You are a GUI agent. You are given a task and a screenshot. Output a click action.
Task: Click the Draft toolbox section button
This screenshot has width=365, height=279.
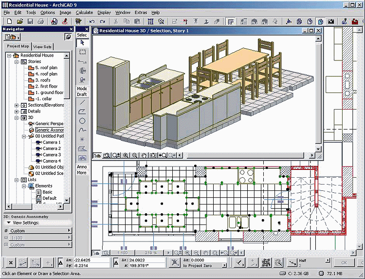pos(82,94)
